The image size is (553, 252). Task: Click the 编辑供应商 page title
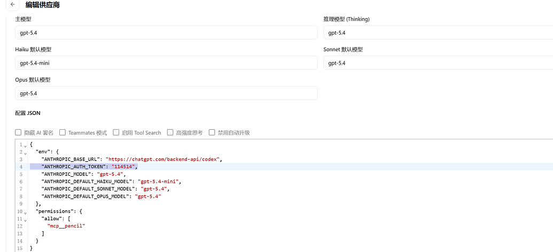point(42,5)
